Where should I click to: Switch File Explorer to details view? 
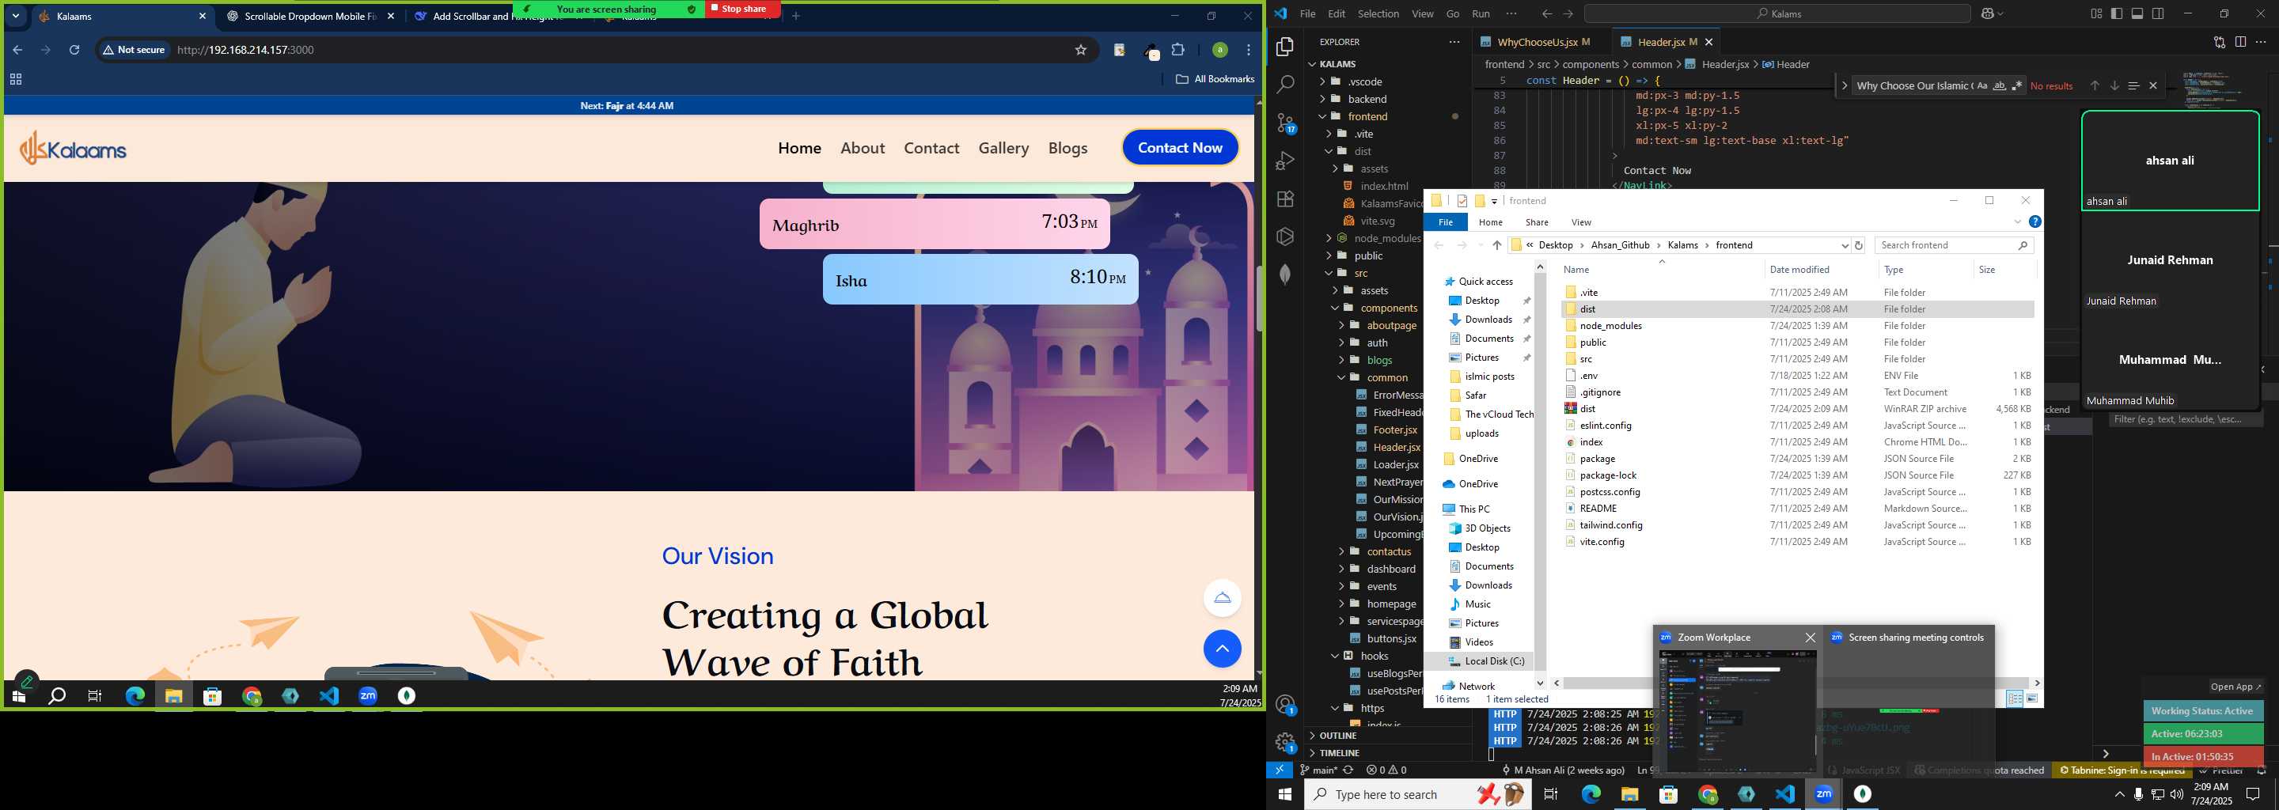click(x=2015, y=699)
